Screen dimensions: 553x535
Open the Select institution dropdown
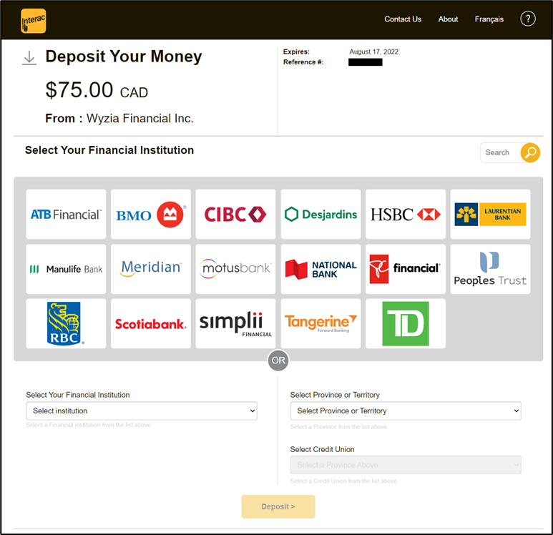click(142, 411)
